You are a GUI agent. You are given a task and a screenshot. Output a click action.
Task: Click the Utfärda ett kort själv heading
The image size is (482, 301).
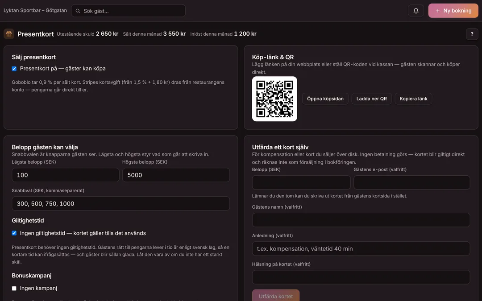(x=280, y=147)
